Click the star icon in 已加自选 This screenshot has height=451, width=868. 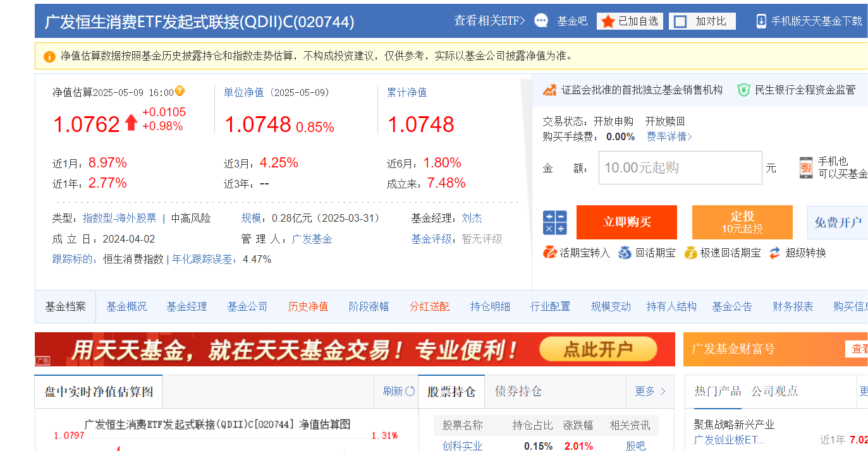point(608,21)
